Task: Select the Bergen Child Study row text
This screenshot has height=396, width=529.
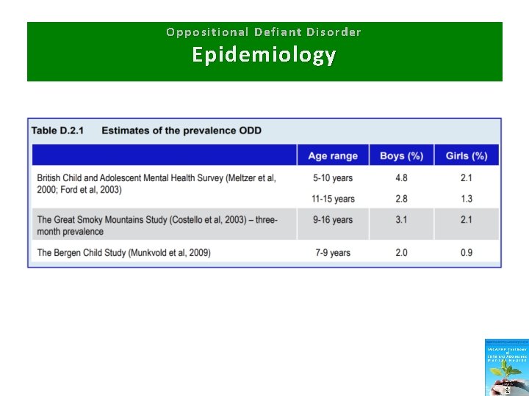Action: click(x=124, y=252)
